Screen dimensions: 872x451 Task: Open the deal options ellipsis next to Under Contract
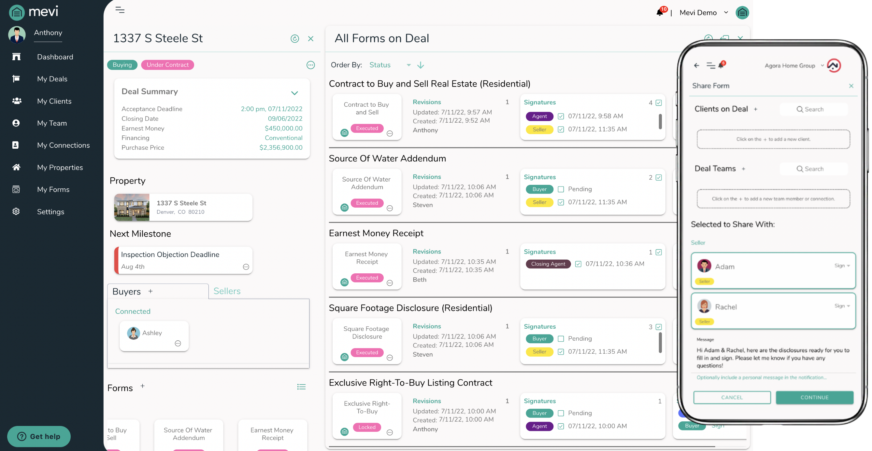310,65
